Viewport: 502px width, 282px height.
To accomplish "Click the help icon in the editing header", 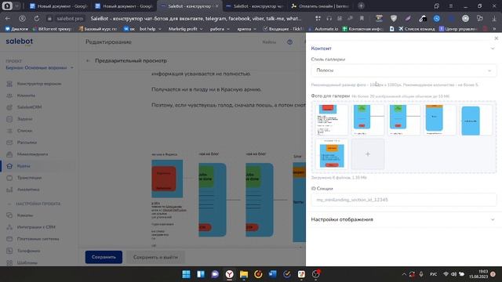I will [x=289, y=42].
